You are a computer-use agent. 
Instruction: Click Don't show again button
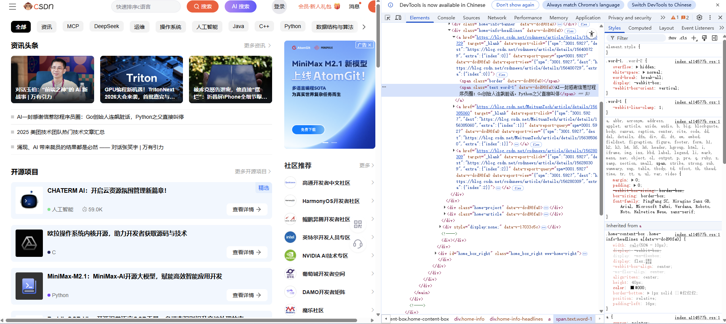point(515,5)
